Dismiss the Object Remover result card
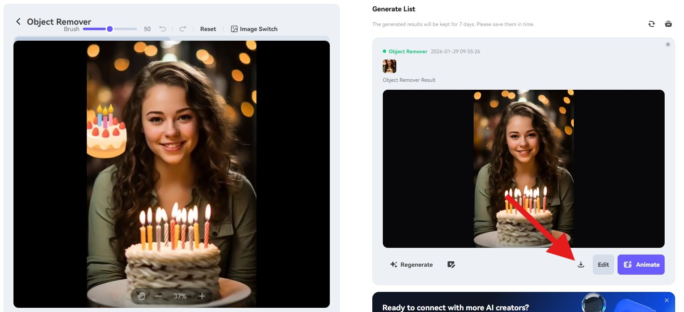The image size is (684, 312). point(668,44)
